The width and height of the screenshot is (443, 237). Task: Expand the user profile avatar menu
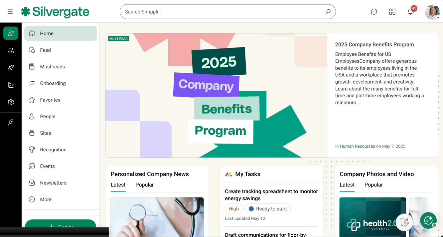[432, 12]
